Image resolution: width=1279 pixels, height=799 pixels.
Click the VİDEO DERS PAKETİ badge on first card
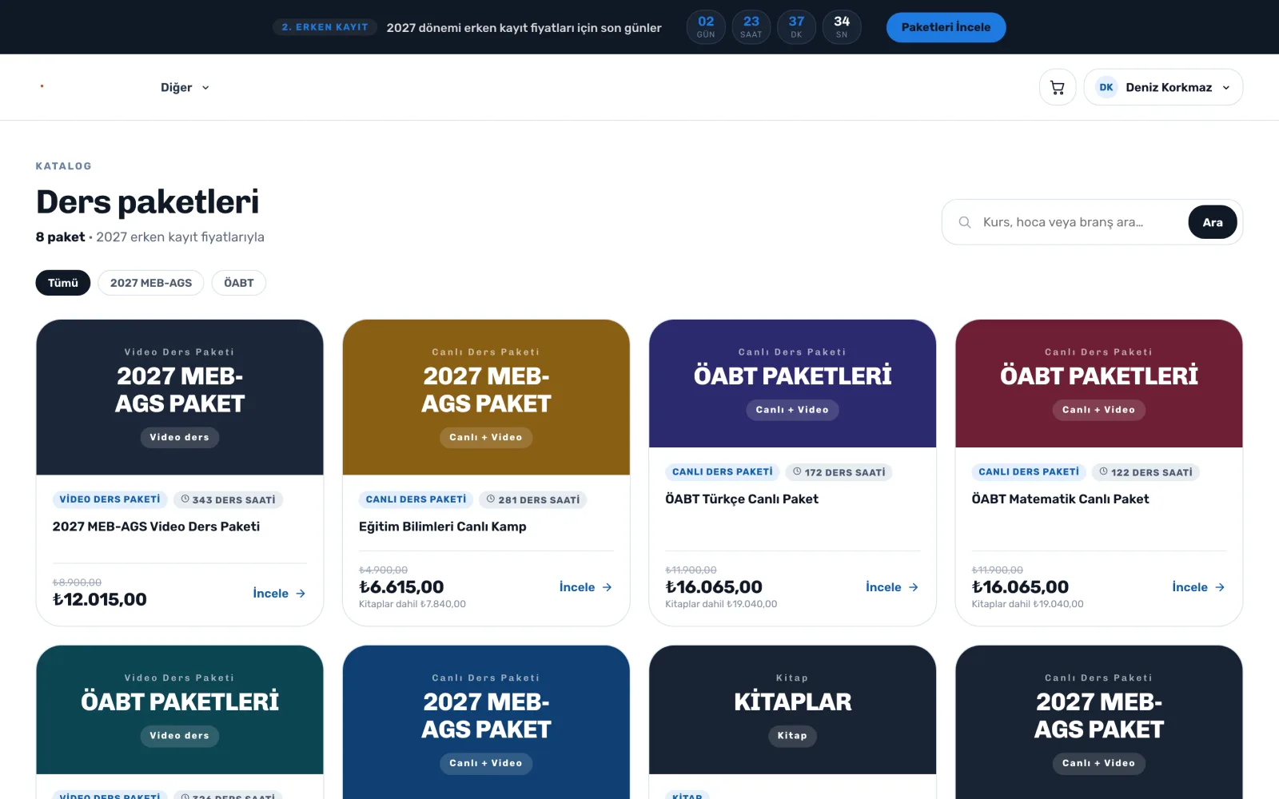click(110, 499)
